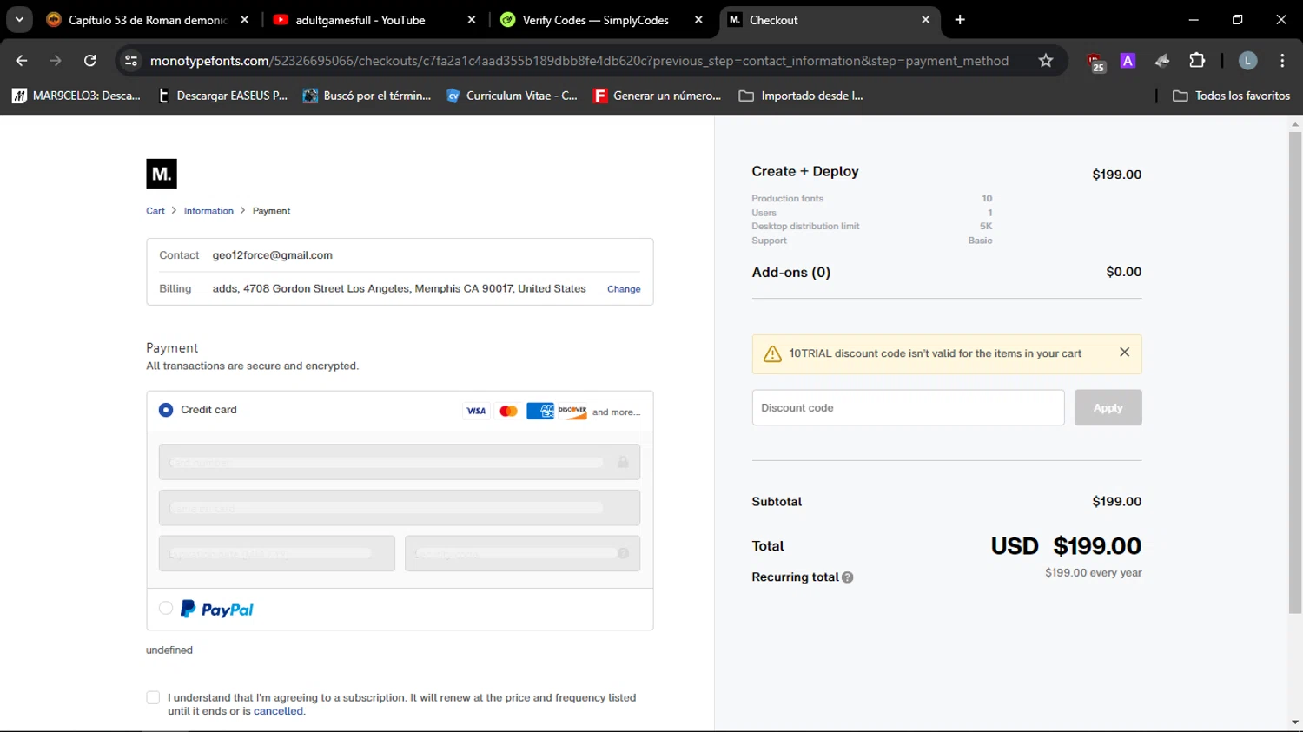Click the Add-ons (0) label
The image size is (1303, 732).
tap(790, 272)
